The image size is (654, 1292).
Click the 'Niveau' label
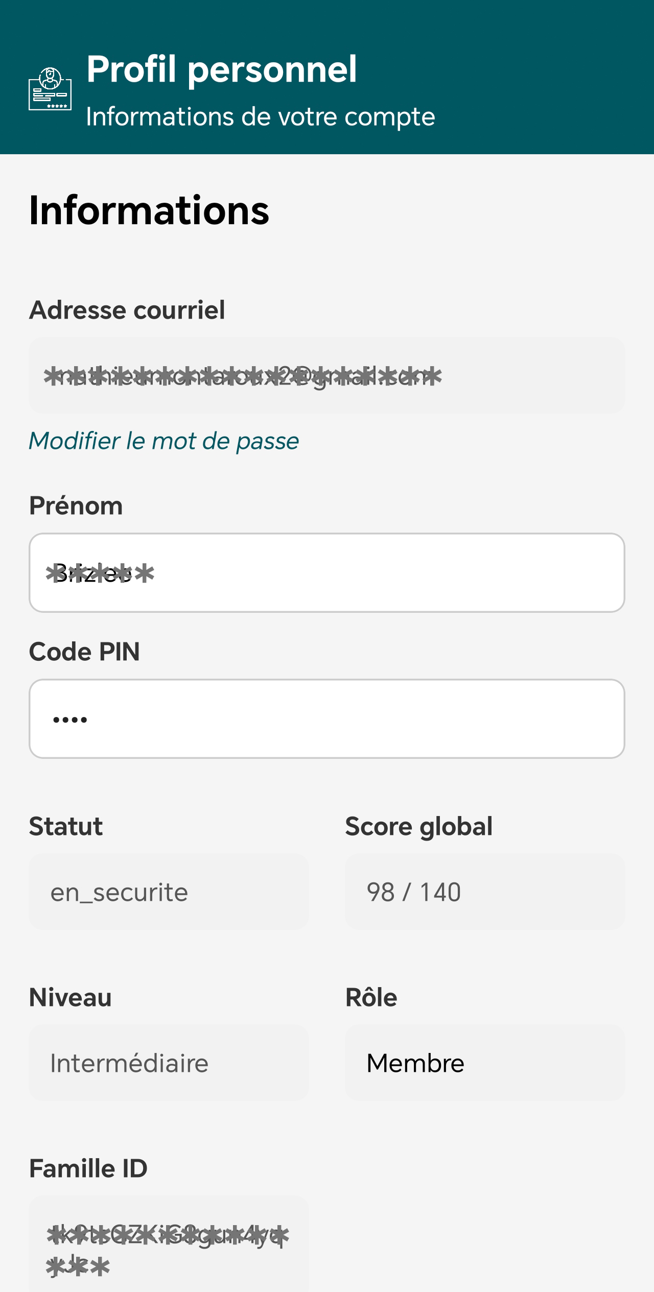click(71, 997)
